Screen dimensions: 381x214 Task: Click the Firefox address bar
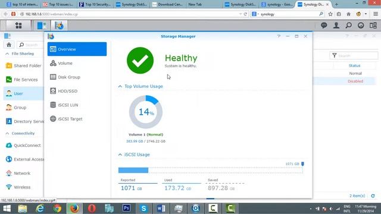click(x=129, y=14)
